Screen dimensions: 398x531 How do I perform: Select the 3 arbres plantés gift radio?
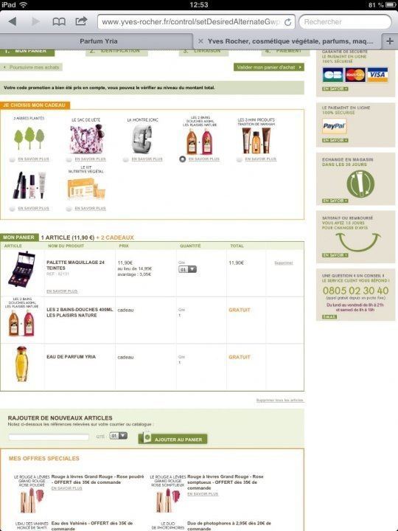[13, 159]
